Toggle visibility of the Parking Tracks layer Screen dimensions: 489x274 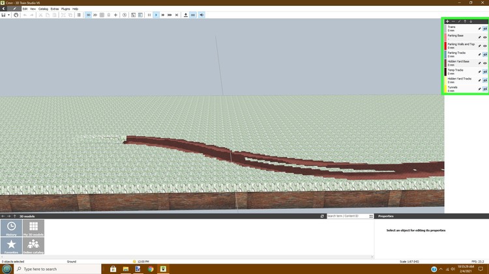tap(485, 55)
